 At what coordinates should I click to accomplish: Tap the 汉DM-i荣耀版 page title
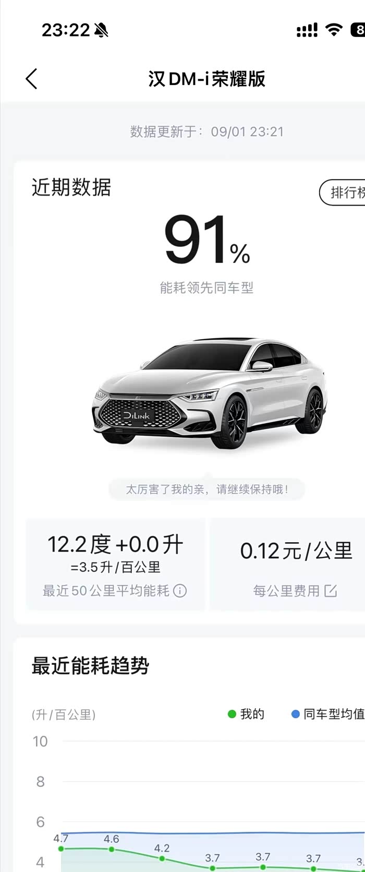(x=207, y=79)
